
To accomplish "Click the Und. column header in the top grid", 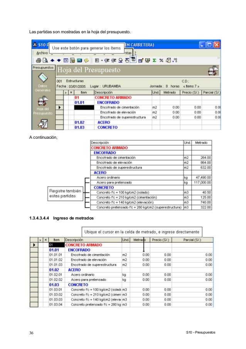I will pyautogui.click(x=156, y=92).
